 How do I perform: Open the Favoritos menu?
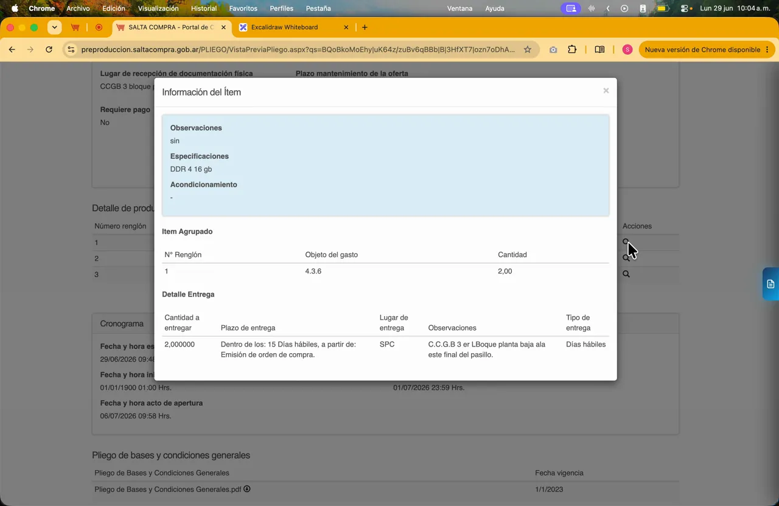(243, 9)
